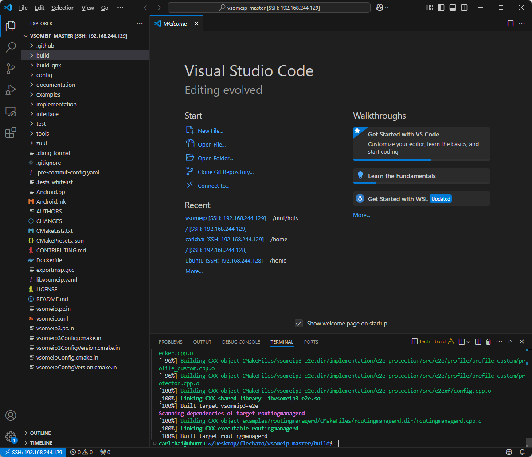The height and width of the screenshot is (457, 532).
Task: Kill terminal with trash icon
Action: pos(489,341)
